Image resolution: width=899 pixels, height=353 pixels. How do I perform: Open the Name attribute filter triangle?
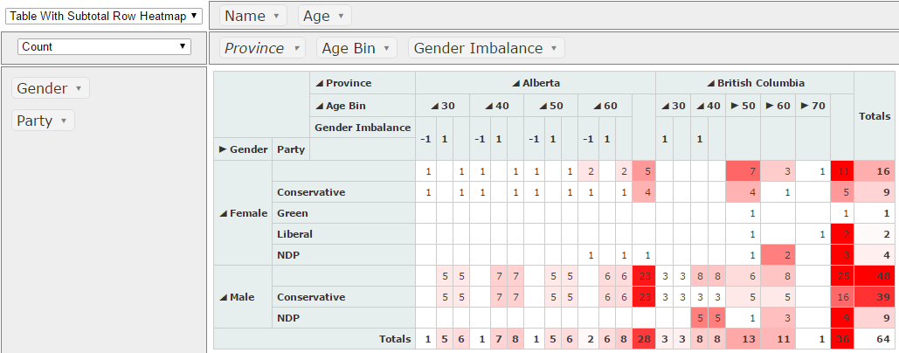(276, 16)
